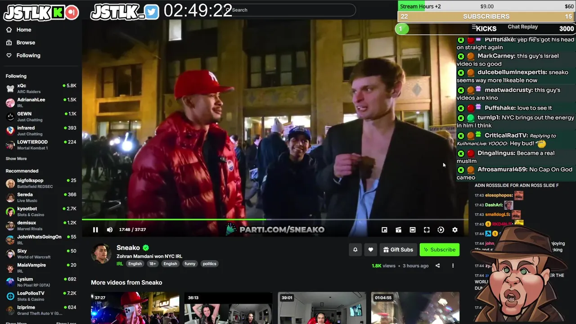Open bigfolkspop recommended channel

click(x=41, y=183)
